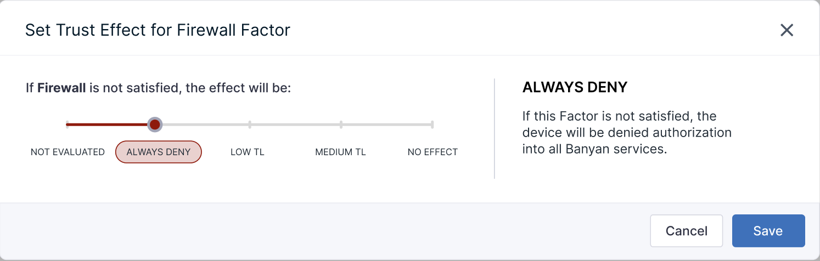Click the red filled slider track
The height and width of the screenshot is (261, 820).
[x=107, y=124]
